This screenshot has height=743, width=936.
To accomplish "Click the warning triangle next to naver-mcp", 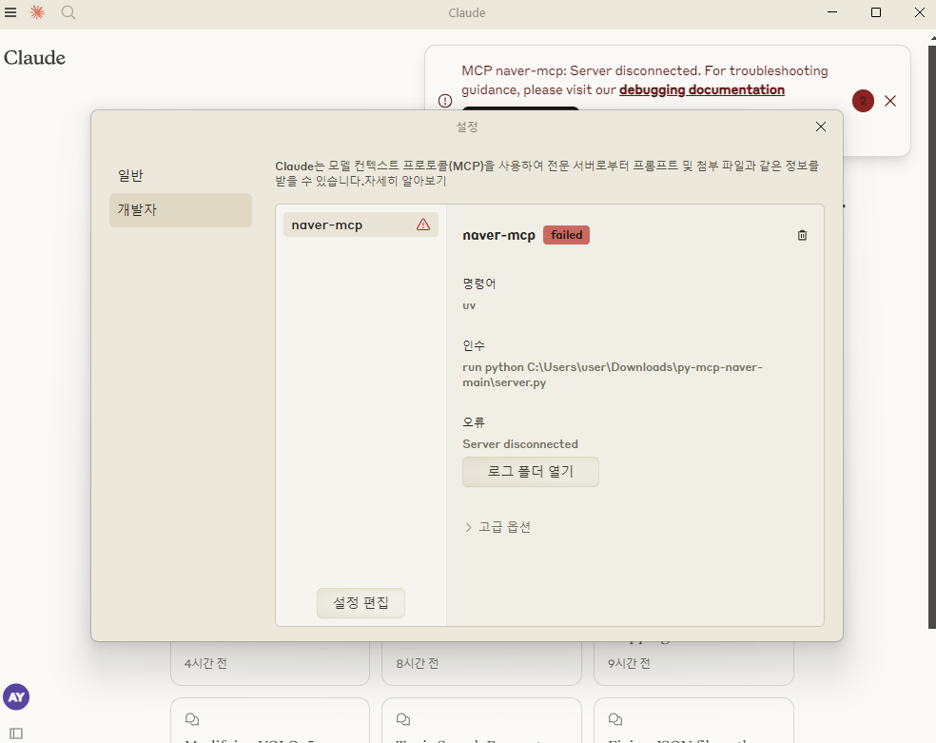I will coord(423,225).
